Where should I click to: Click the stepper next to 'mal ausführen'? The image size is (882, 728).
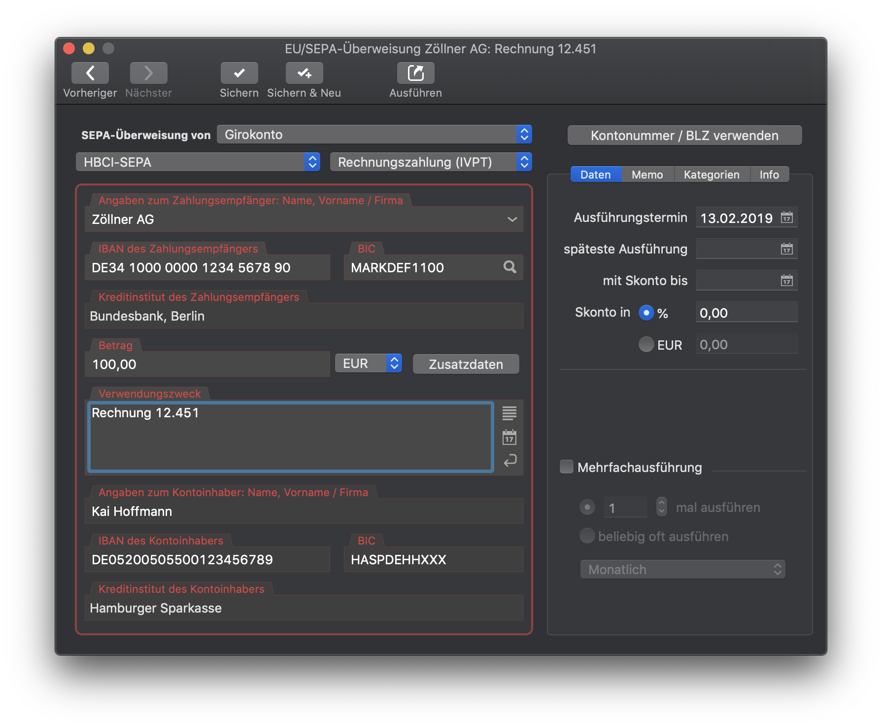pos(662,507)
